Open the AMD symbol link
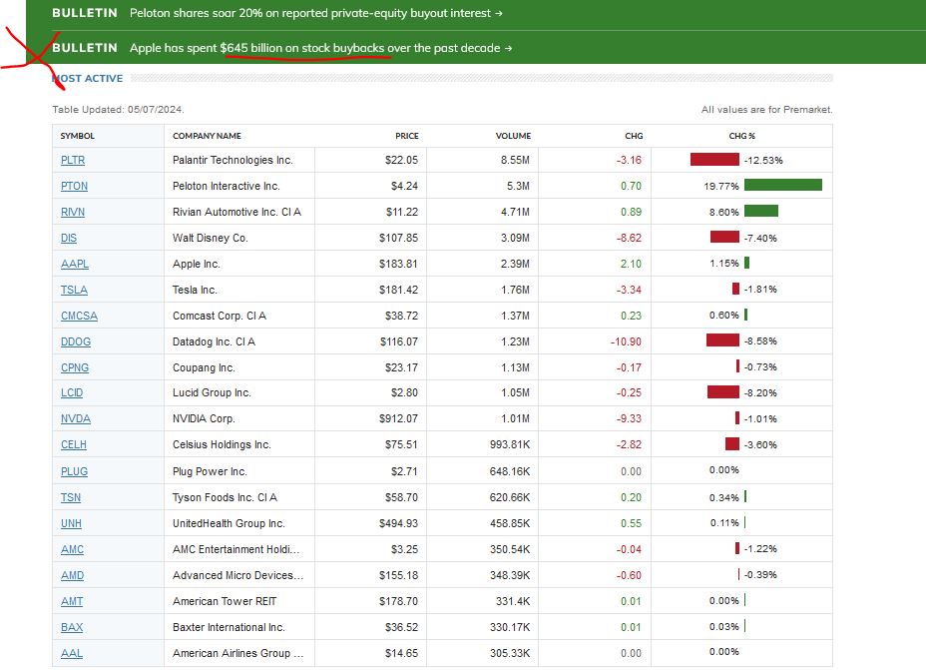The height and width of the screenshot is (670, 926). tap(72, 575)
